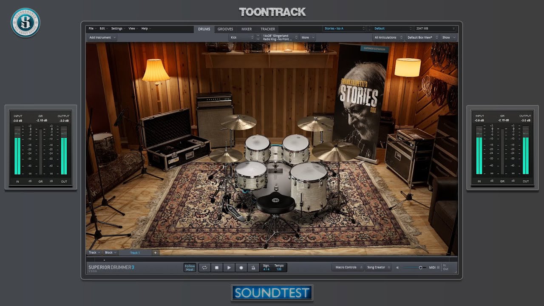Click the speaker volume icon
The height and width of the screenshot is (306, 544).
[397, 268]
